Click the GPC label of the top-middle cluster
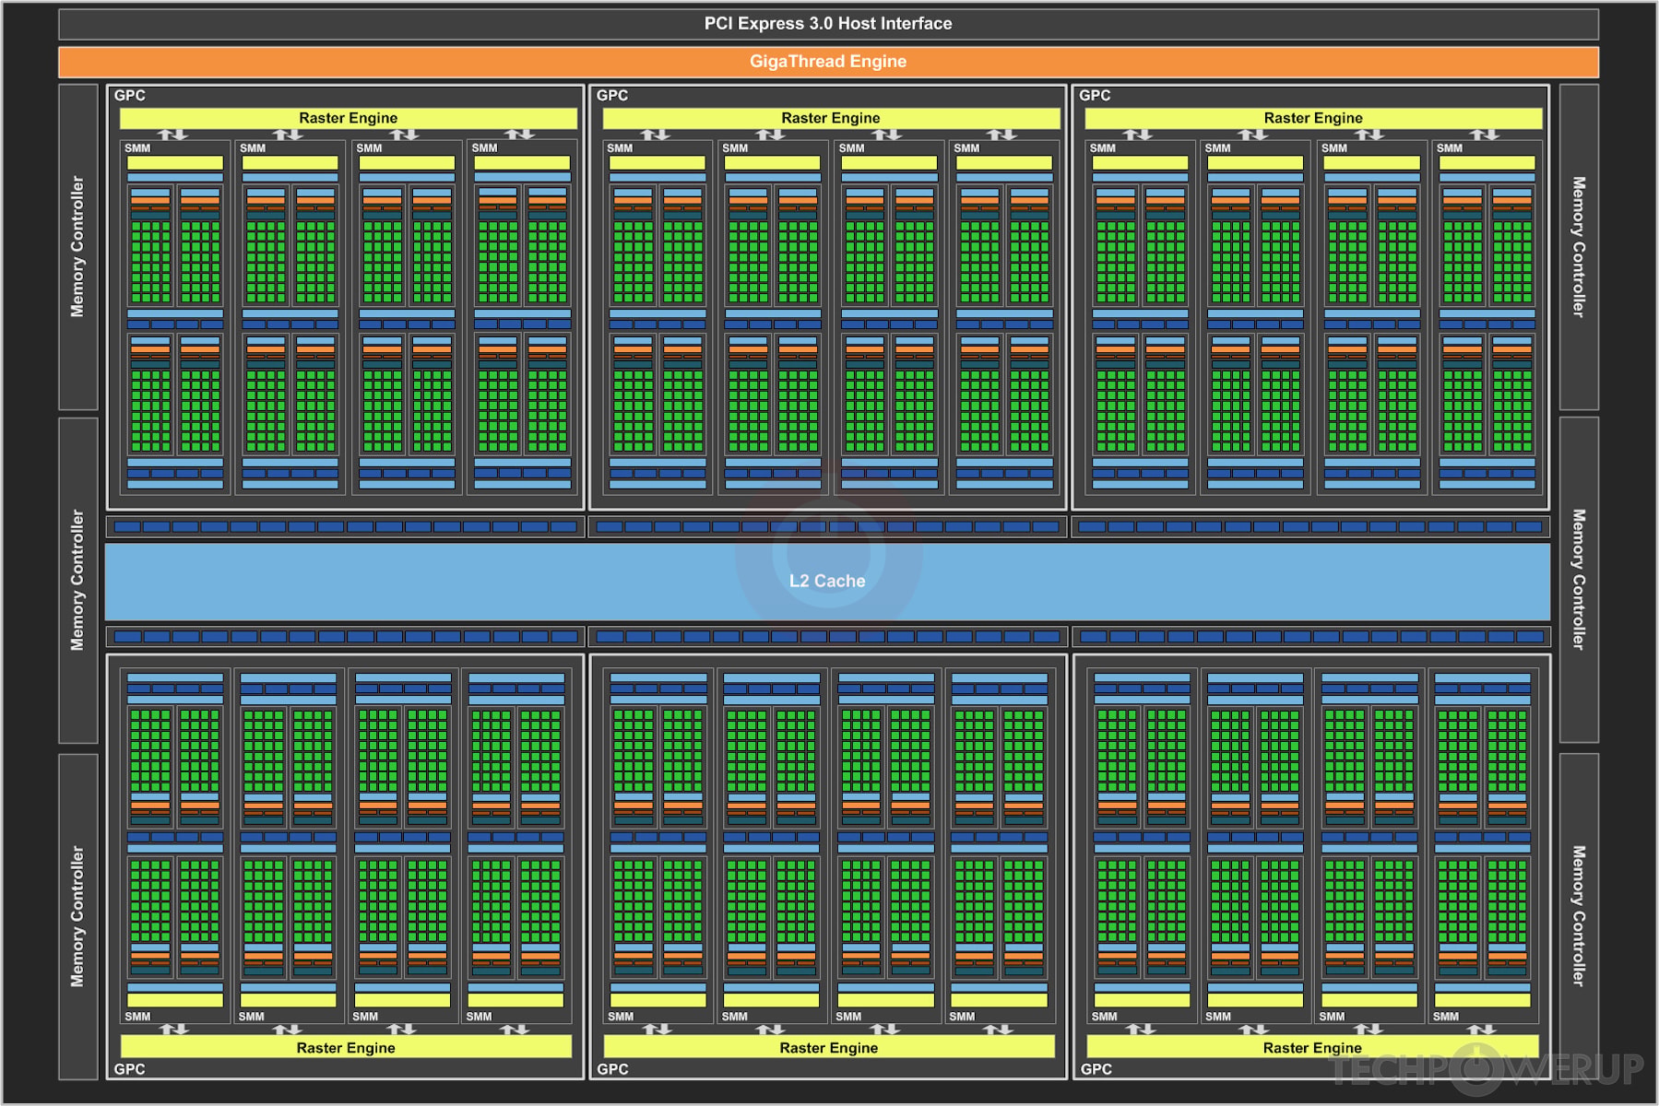This screenshot has width=1659, height=1106. 612,95
